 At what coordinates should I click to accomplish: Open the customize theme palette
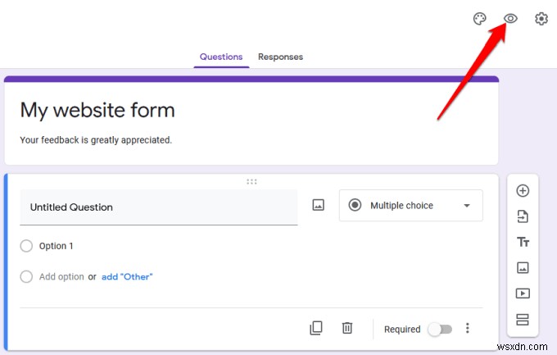click(x=480, y=19)
